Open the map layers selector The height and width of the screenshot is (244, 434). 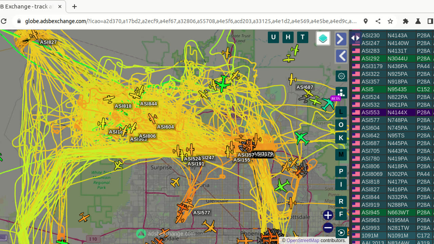coord(323,38)
